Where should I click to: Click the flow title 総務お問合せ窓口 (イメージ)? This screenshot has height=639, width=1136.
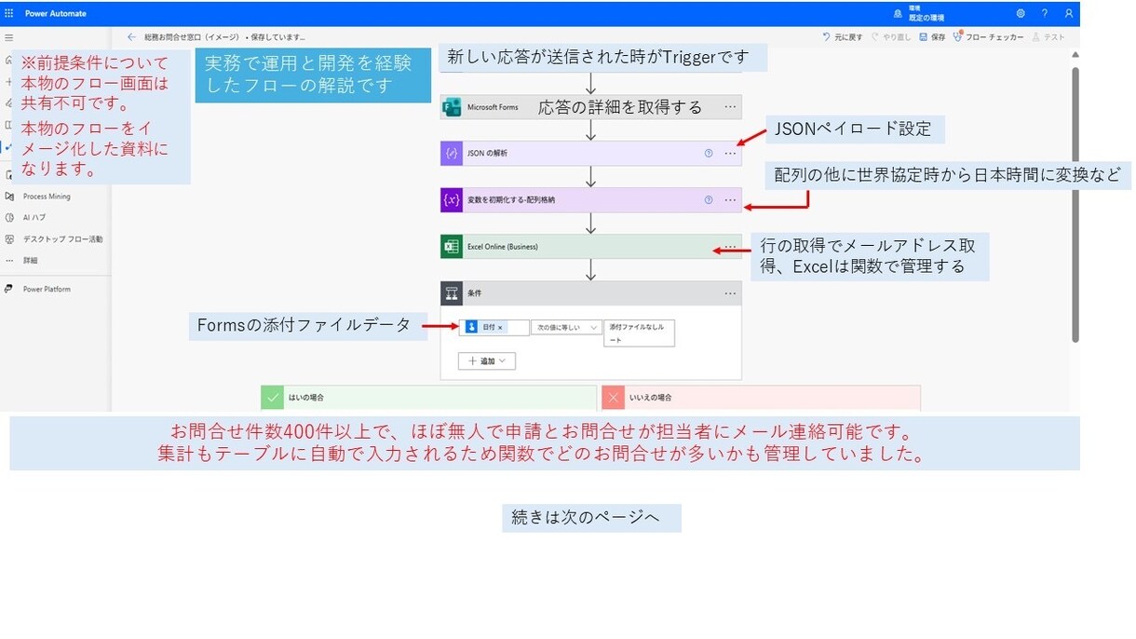192,37
